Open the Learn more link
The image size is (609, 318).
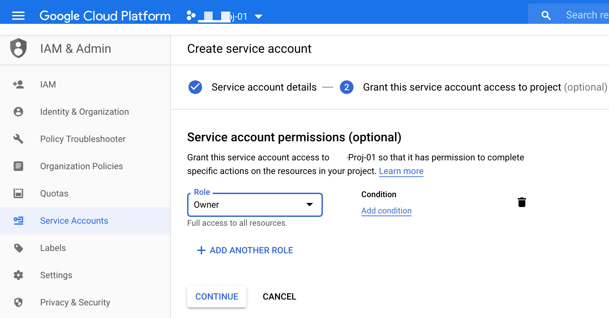pos(401,171)
